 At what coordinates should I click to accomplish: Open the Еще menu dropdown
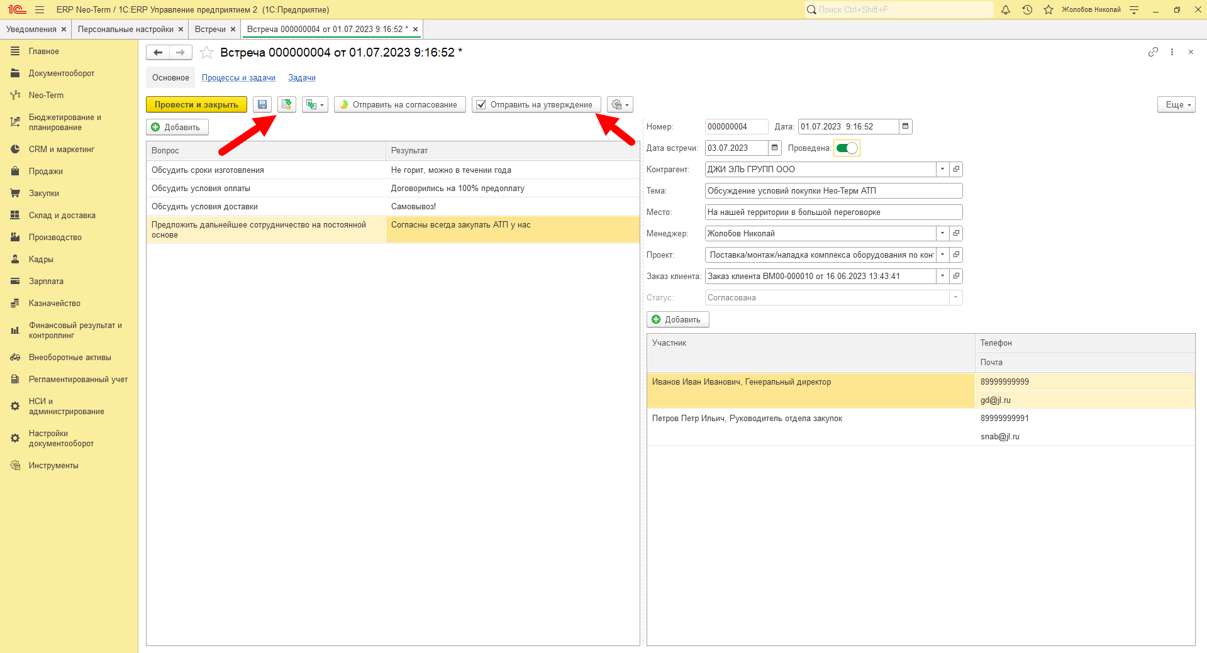click(1176, 104)
